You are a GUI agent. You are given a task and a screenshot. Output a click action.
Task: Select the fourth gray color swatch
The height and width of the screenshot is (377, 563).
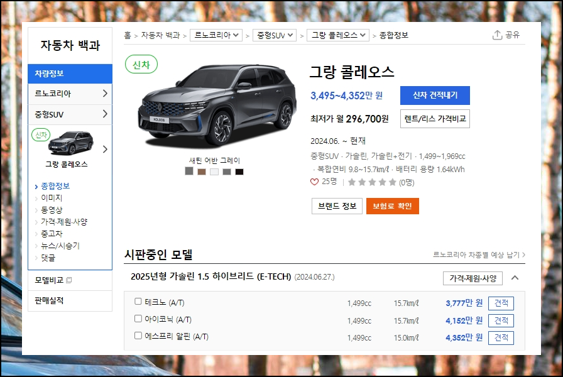pos(227,172)
